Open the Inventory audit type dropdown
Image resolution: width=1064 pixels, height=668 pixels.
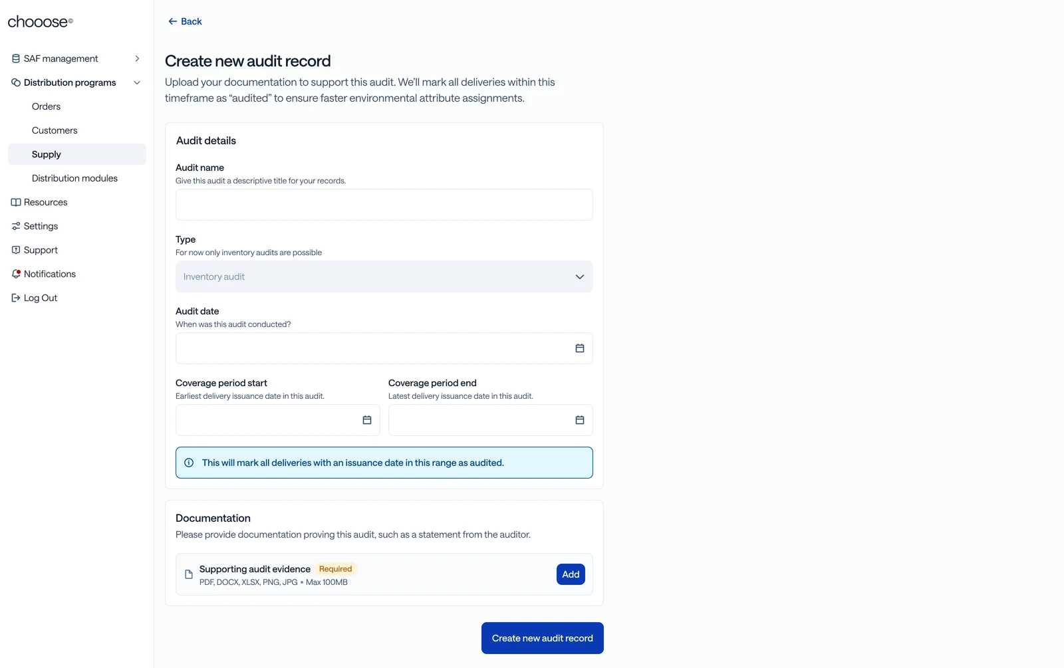pos(384,277)
